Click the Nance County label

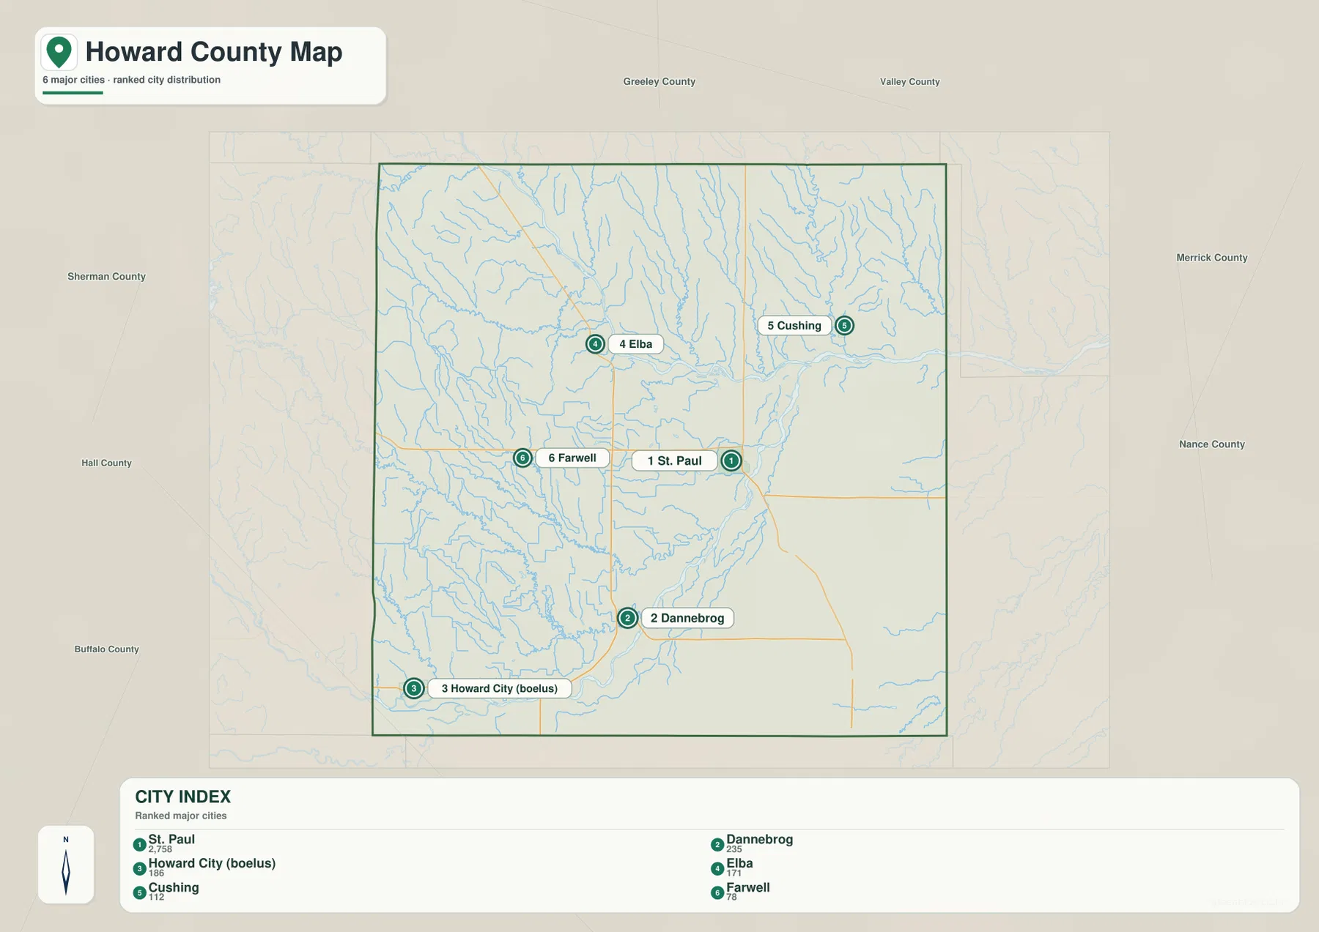point(1211,444)
